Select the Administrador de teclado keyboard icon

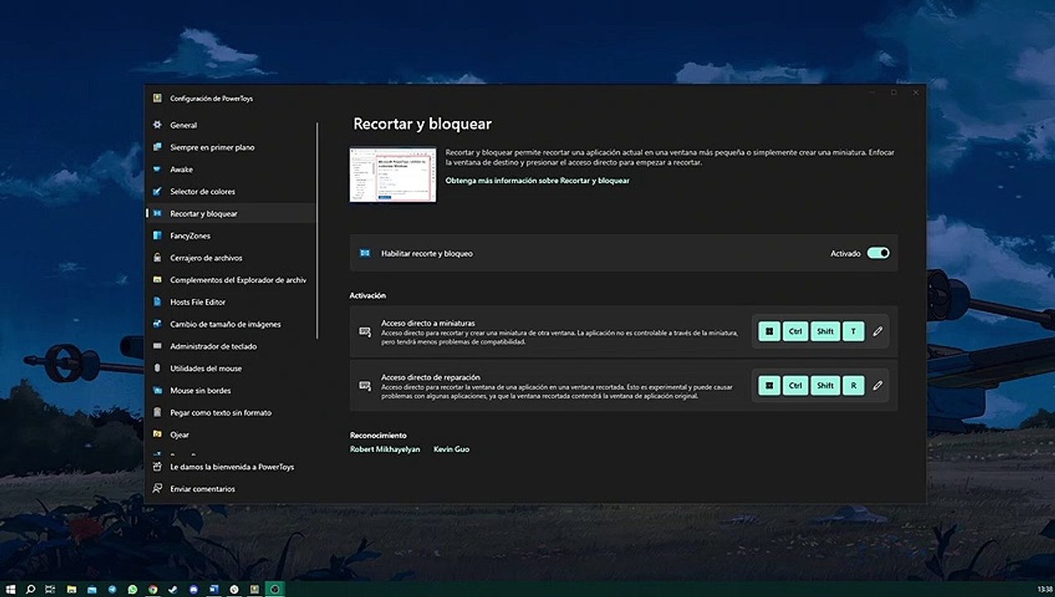(157, 346)
